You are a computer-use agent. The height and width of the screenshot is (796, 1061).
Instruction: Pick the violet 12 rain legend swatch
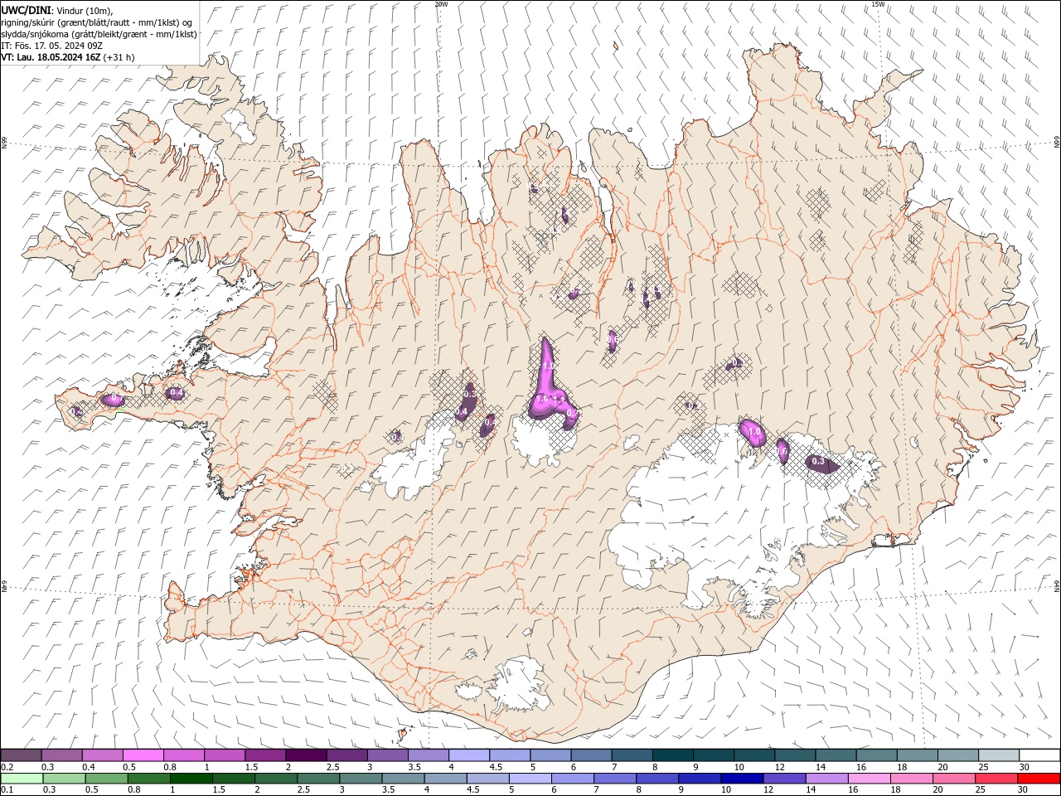tap(784, 779)
